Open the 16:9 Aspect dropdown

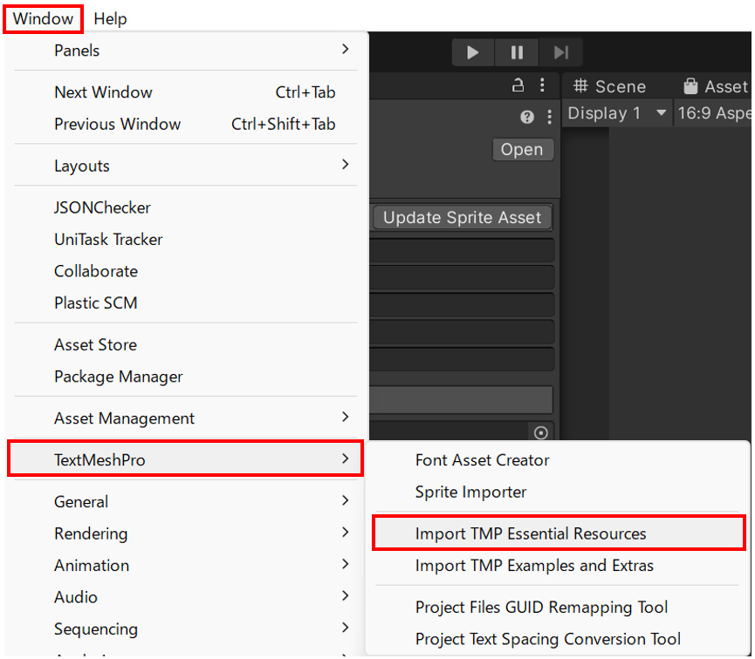coord(714,113)
